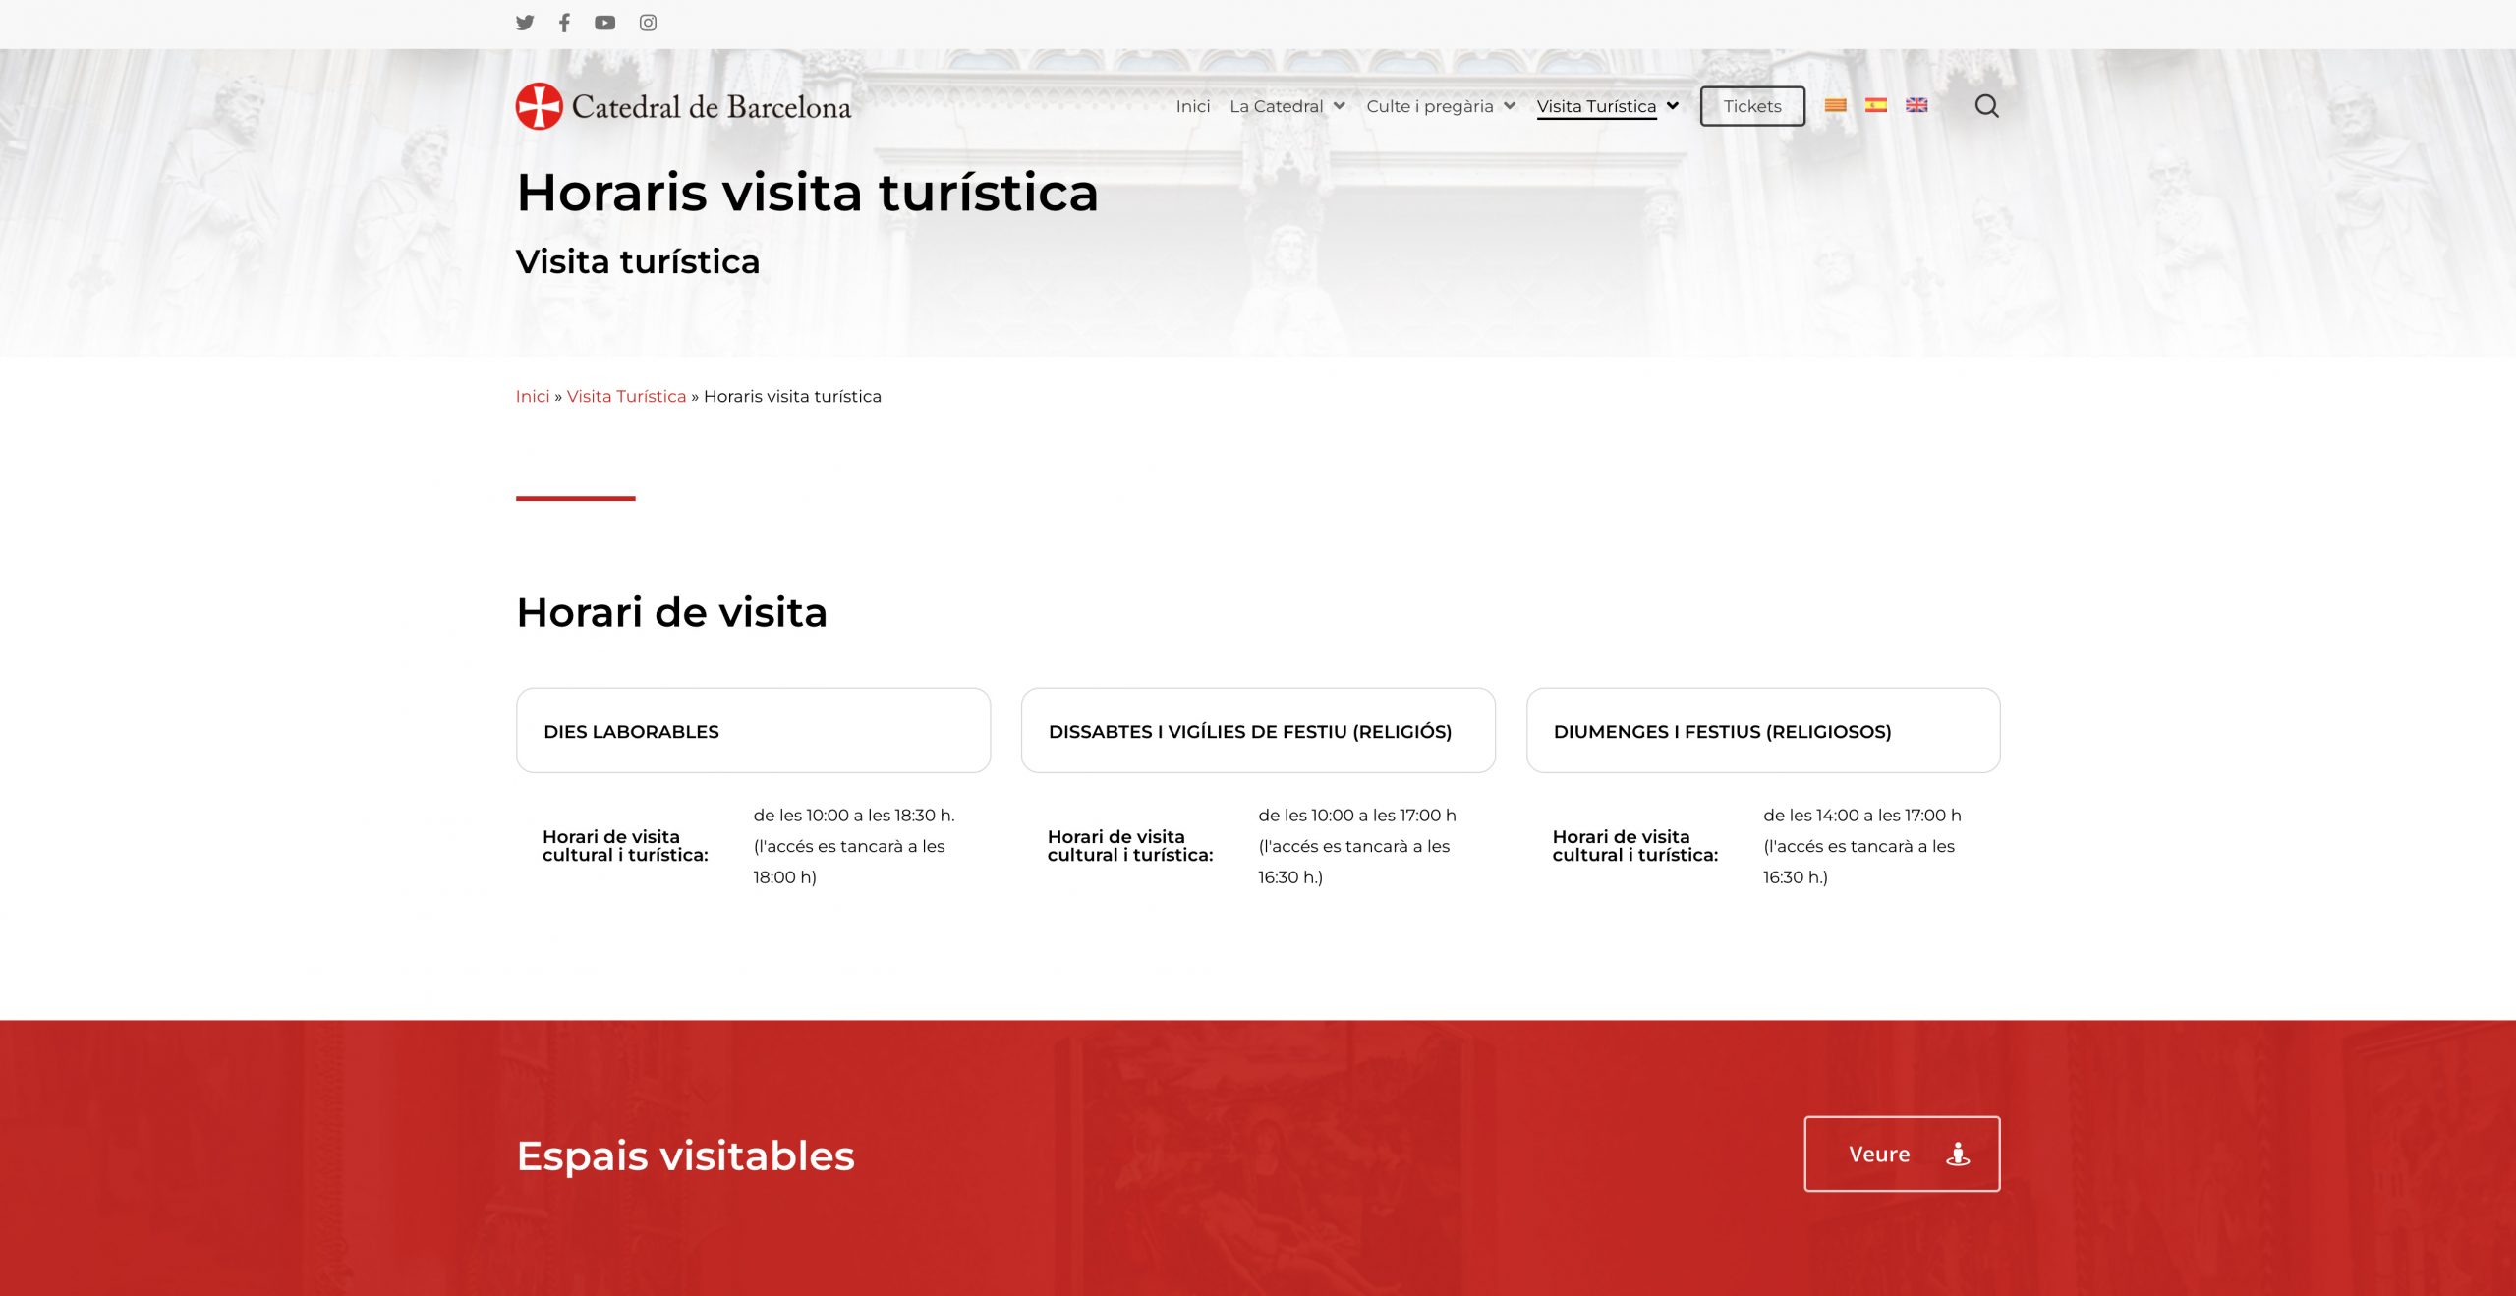Viewport: 2516px width, 1296px height.
Task: Follow the Visita Turística breadcrumb link
Action: [x=626, y=396]
